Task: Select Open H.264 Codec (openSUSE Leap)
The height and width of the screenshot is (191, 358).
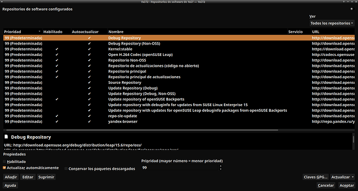Action: click(x=179, y=55)
